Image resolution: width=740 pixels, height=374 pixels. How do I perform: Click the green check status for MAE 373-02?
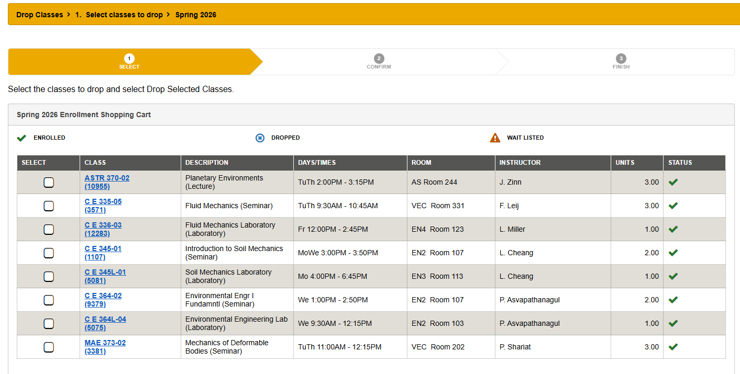673,346
